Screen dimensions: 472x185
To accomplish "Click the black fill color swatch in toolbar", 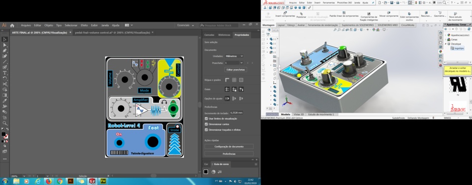I will [3, 134].
